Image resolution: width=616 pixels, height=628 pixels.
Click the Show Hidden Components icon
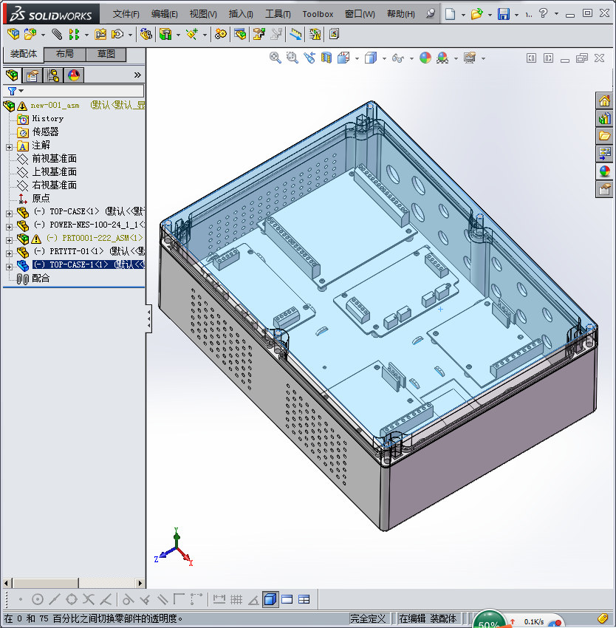pyautogui.click(x=146, y=35)
